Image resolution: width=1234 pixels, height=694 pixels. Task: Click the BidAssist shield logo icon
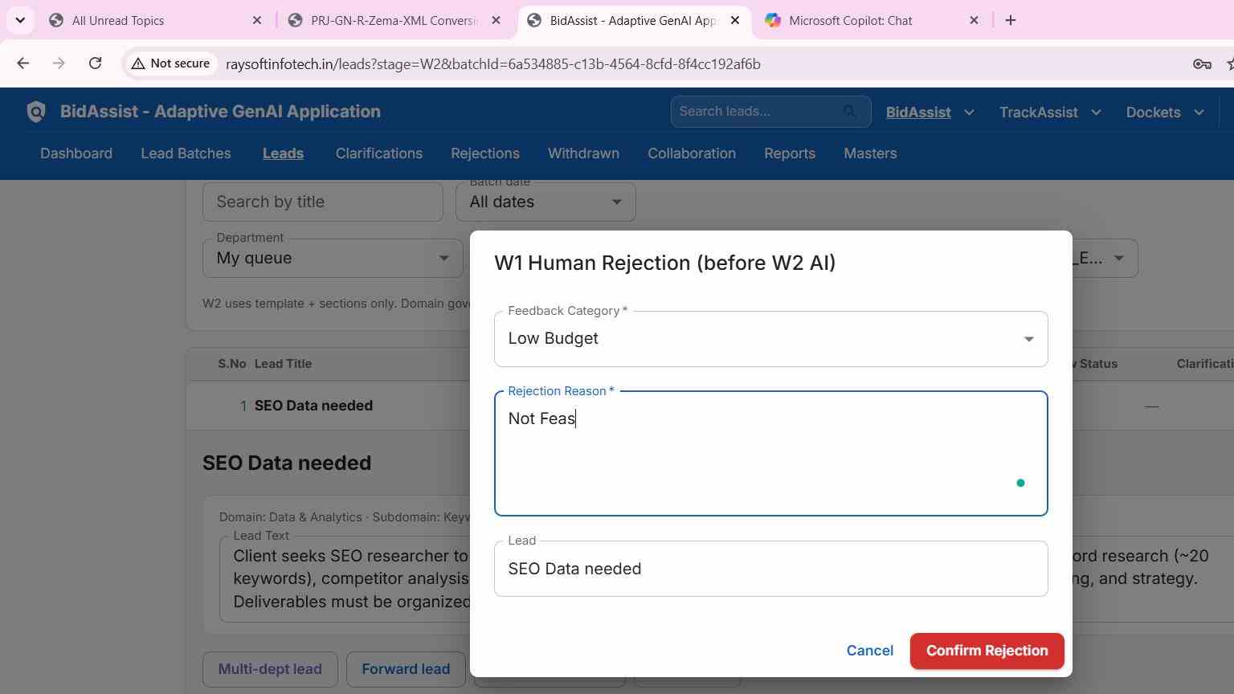[x=36, y=112]
